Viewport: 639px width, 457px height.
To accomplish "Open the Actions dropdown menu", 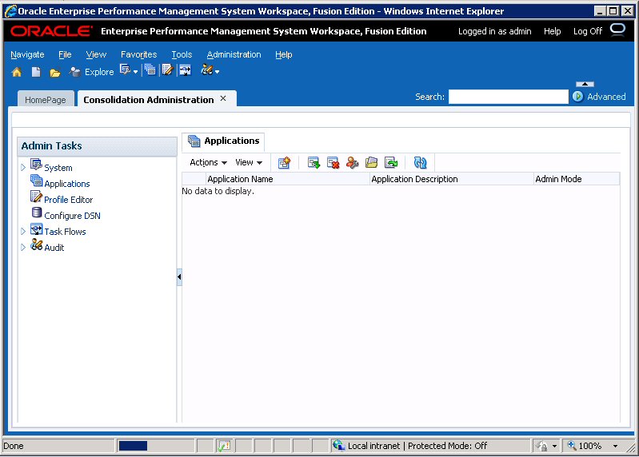I will [x=208, y=162].
